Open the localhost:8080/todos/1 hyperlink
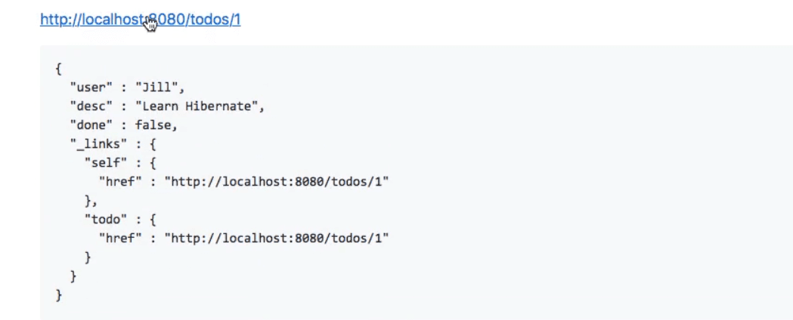 coord(140,19)
